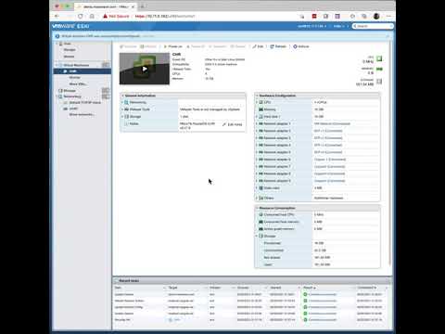Expand the Networking row in General Information
The image size is (445, 334).
coord(122,102)
